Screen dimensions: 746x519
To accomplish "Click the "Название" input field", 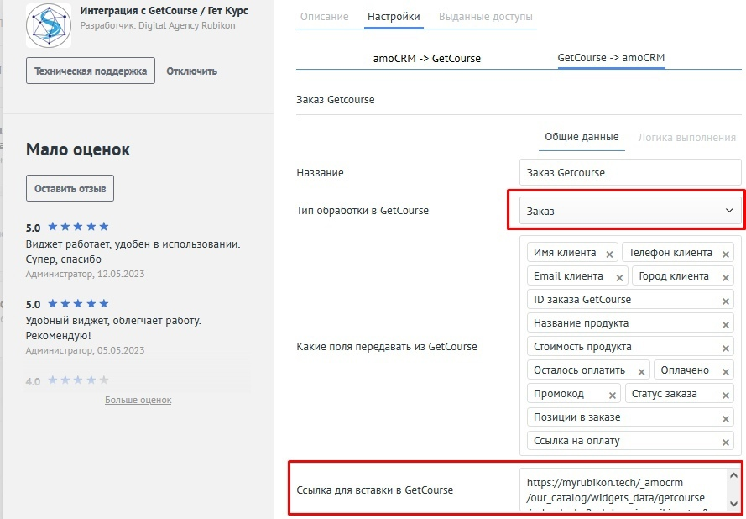I will coord(629,172).
